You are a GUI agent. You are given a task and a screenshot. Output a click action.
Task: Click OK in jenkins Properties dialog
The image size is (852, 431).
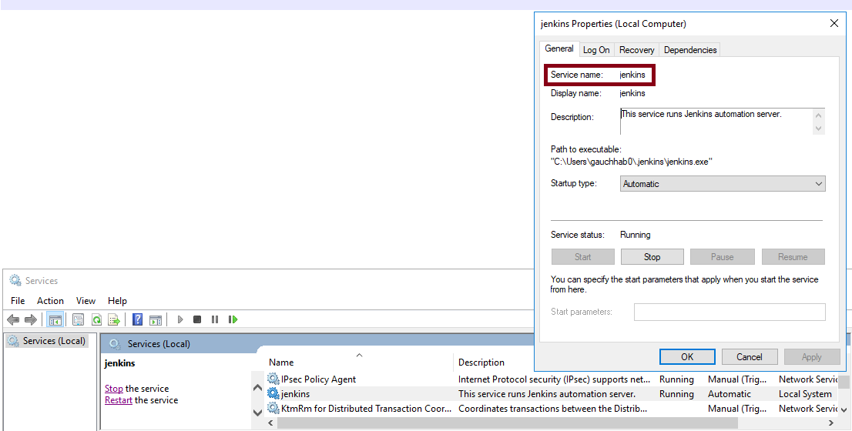[x=687, y=356]
